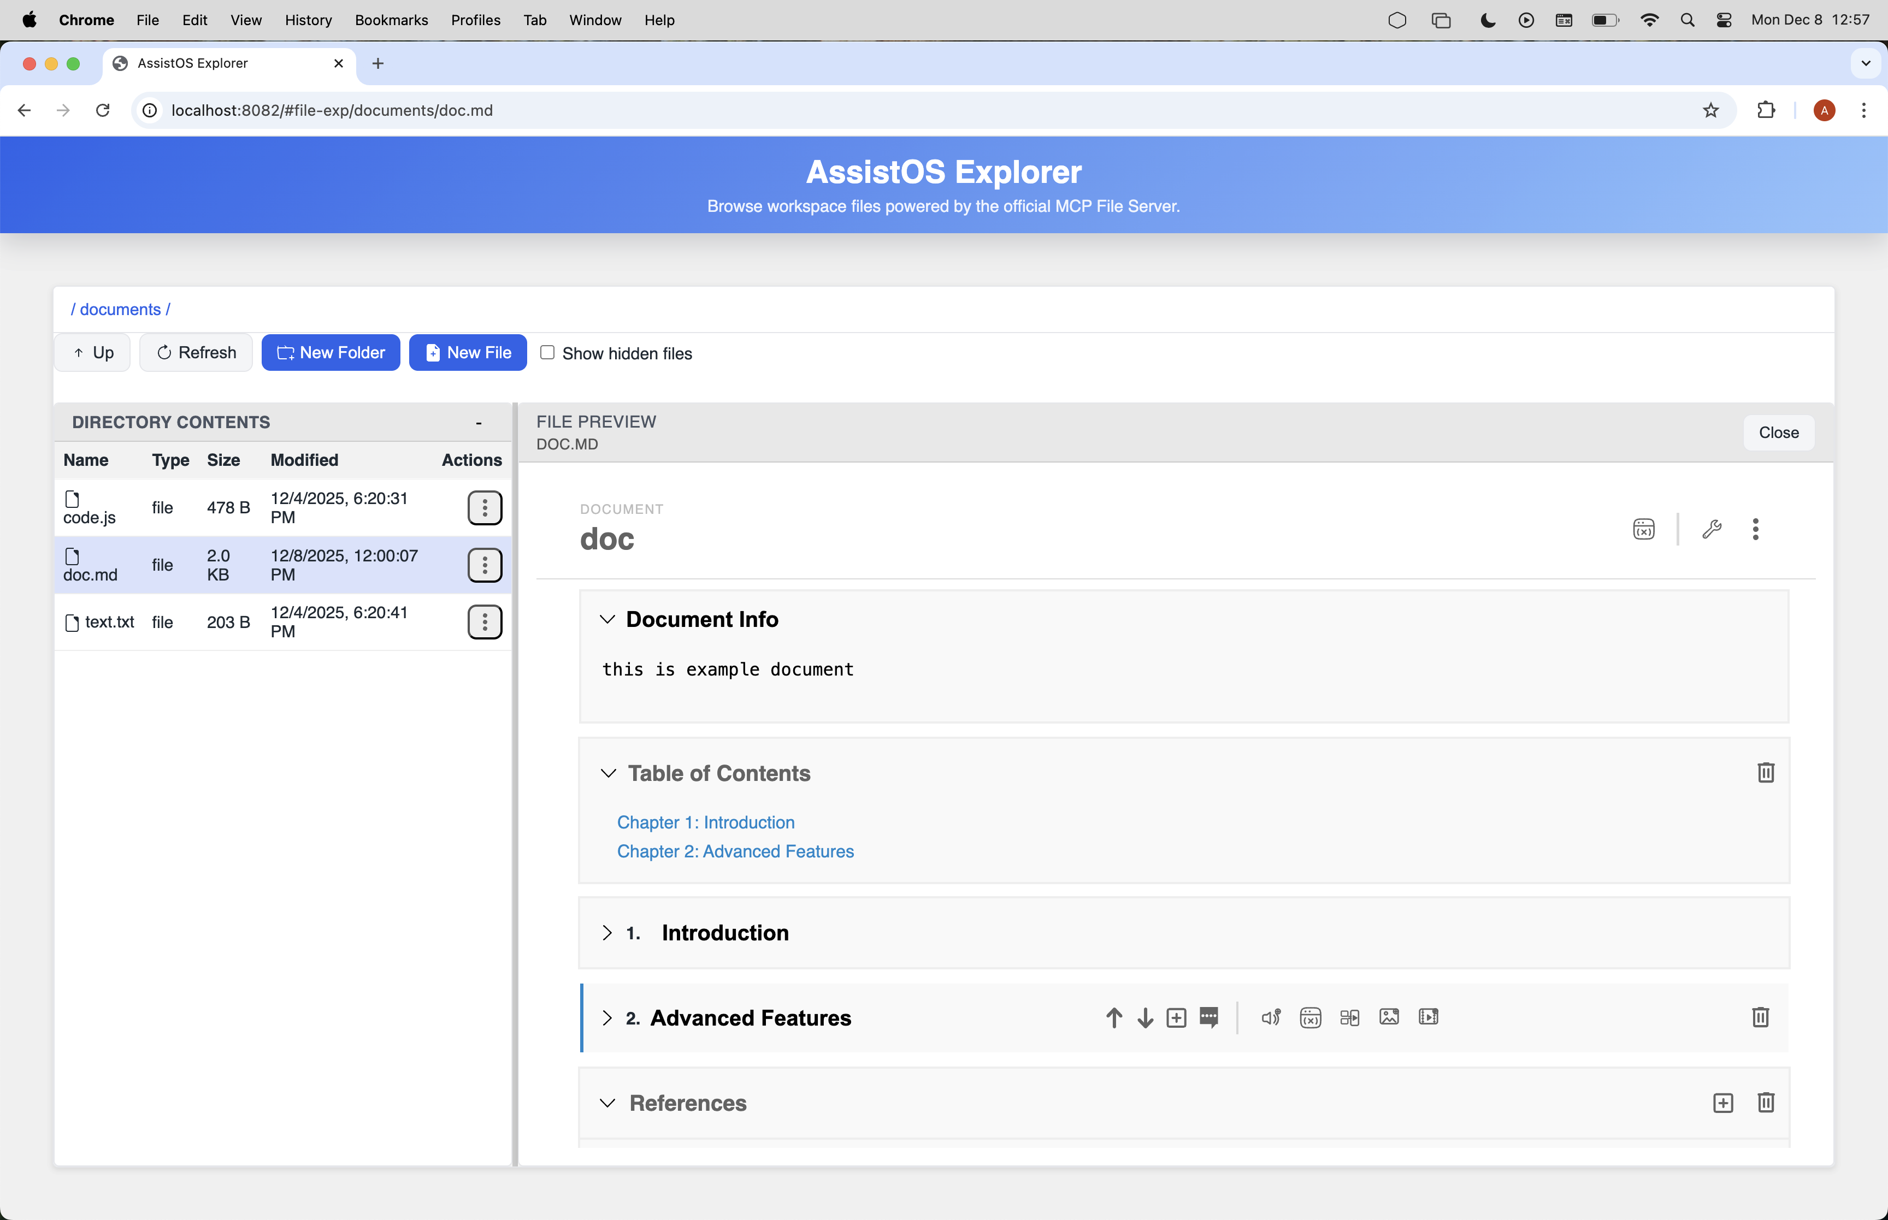Insert an image in Advanced Features

[x=1388, y=1017]
